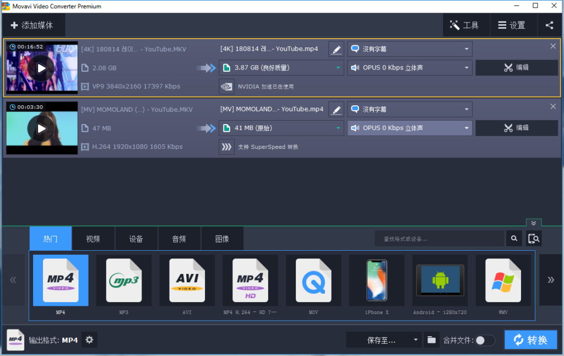Click the magnifier search button
Image resolution: width=564 pixels, height=356 pixels.
point(514,239)
